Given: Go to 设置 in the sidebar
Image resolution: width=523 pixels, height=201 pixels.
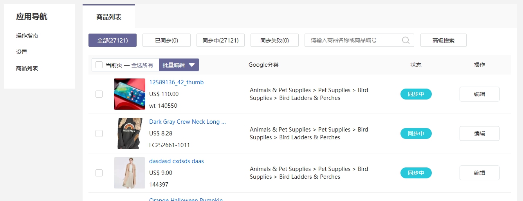Looking at the screenshot, I should point(22,52).
